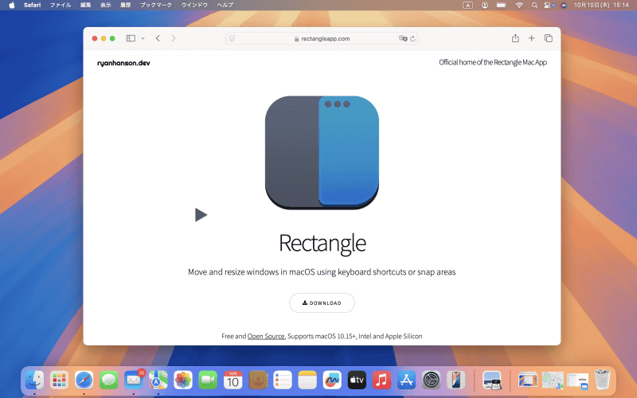Screen dimensions: 637x398
Task: Follow the Open Source link
Action: point(266,336)
